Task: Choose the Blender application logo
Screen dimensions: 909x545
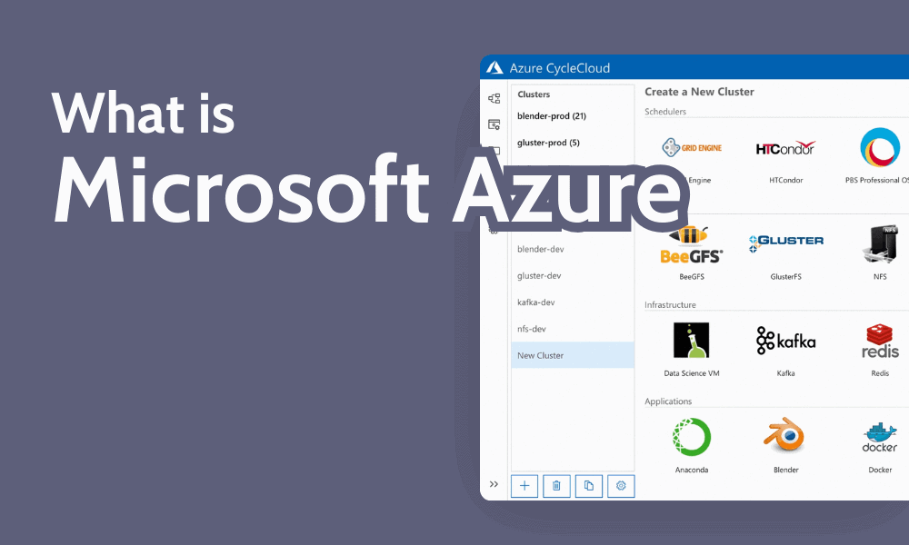Action: 784,435
